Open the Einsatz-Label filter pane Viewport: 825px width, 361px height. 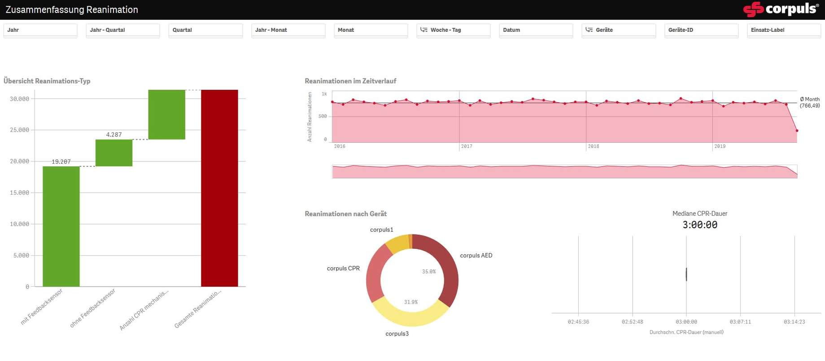(784, 30)
